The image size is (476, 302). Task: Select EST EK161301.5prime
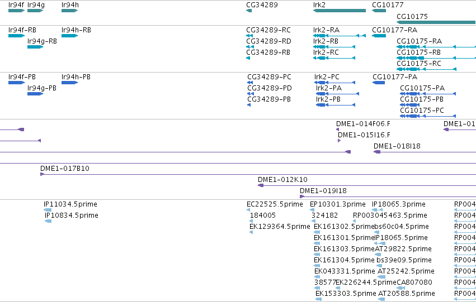click(343, 238)
